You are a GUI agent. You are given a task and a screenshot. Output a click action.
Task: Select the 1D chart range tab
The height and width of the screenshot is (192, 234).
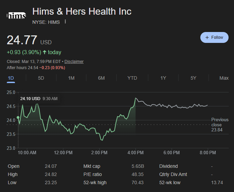[x=11, y=78]
